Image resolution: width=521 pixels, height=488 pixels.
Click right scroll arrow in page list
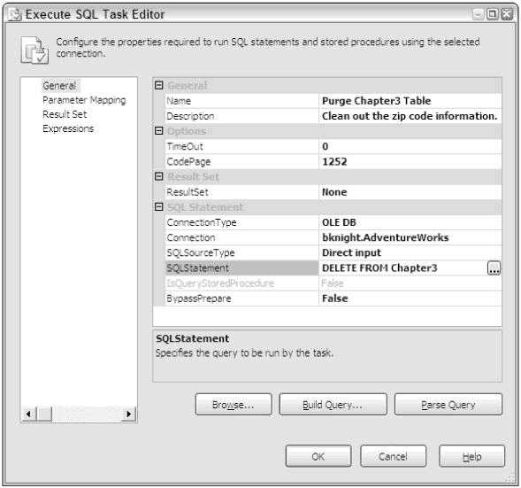click(129, 414)
